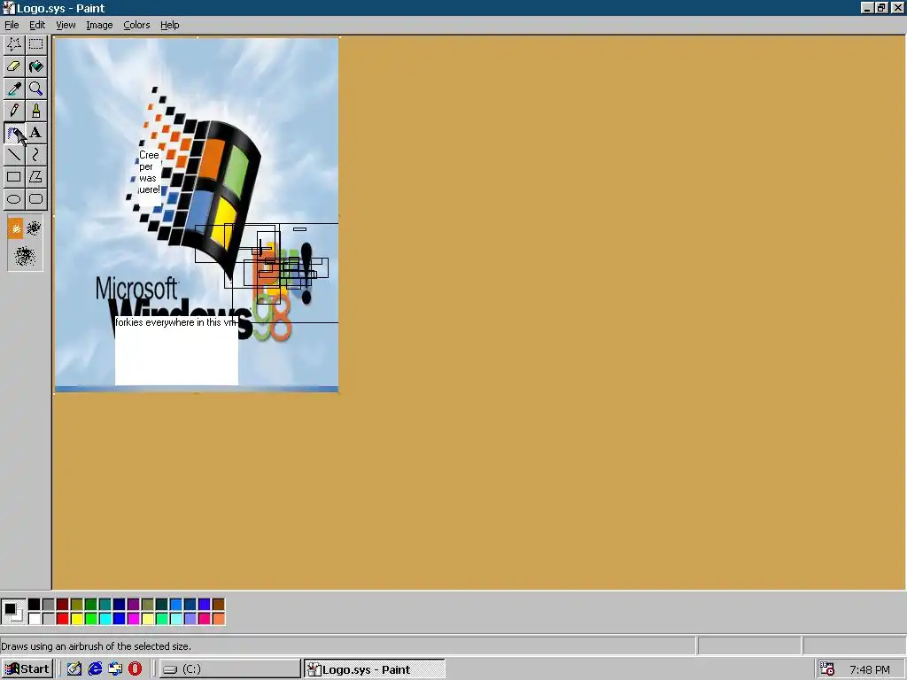
Task: Click the 'forkies everywhere in this vm' canvas text
Action: tap(176, 322)
